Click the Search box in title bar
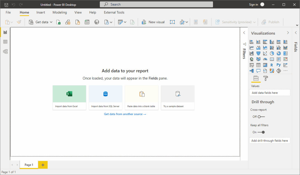This screenshot has width=300, height=175. click(156, 4)
